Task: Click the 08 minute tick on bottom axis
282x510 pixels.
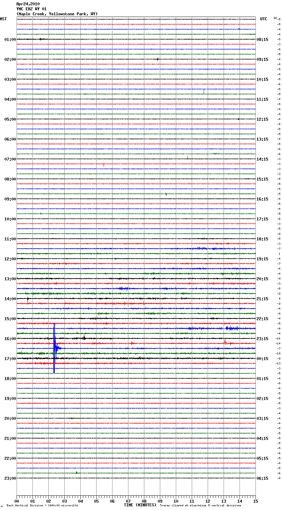Action: pos(144,501)
